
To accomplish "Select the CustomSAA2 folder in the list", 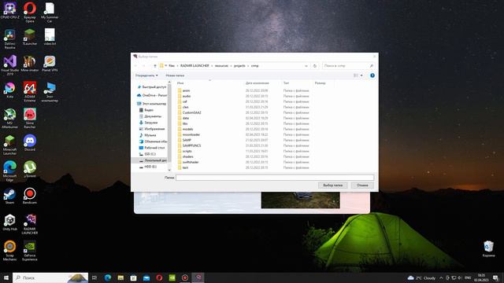I will pyautogui.click(x=189, y=112).
